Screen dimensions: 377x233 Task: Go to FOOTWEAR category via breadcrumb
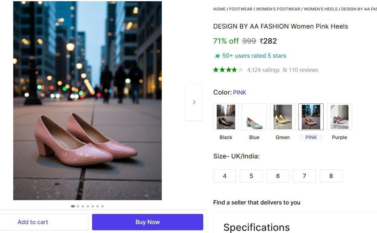point(241,9)
